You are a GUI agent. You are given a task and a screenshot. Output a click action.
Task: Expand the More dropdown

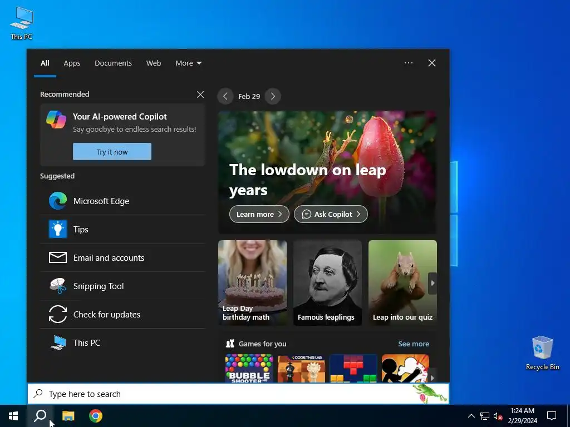[x=188, y=63]
